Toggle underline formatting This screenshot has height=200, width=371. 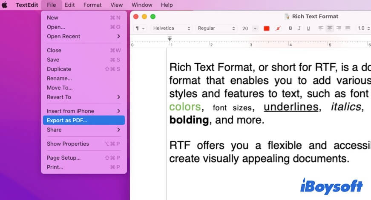(308, 28)
